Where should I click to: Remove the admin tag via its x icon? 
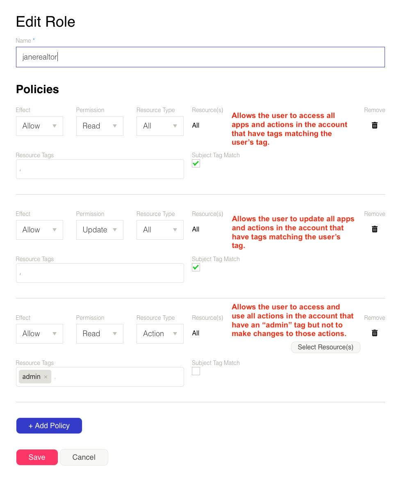pyautogui.click(x=46, y=377)
